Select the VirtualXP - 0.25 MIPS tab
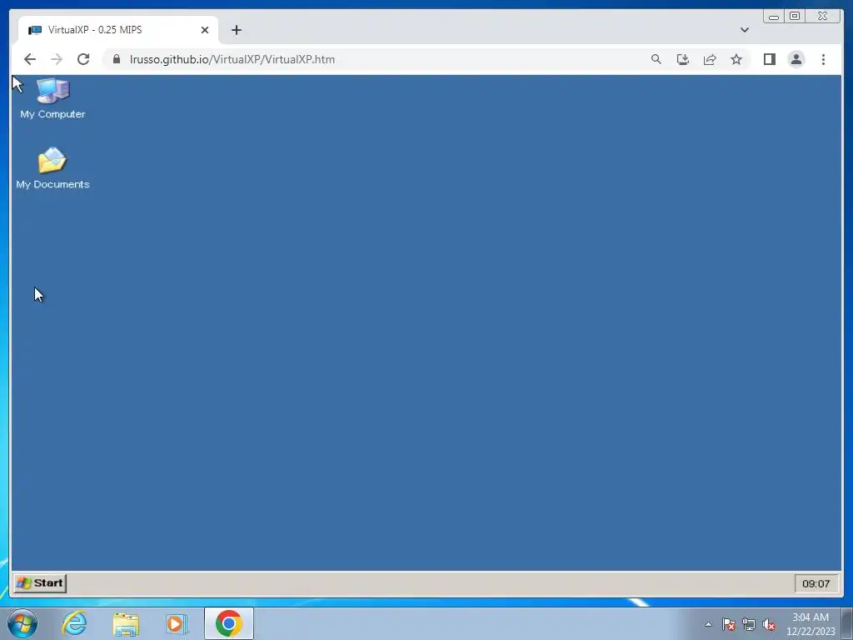 [118, 30]
